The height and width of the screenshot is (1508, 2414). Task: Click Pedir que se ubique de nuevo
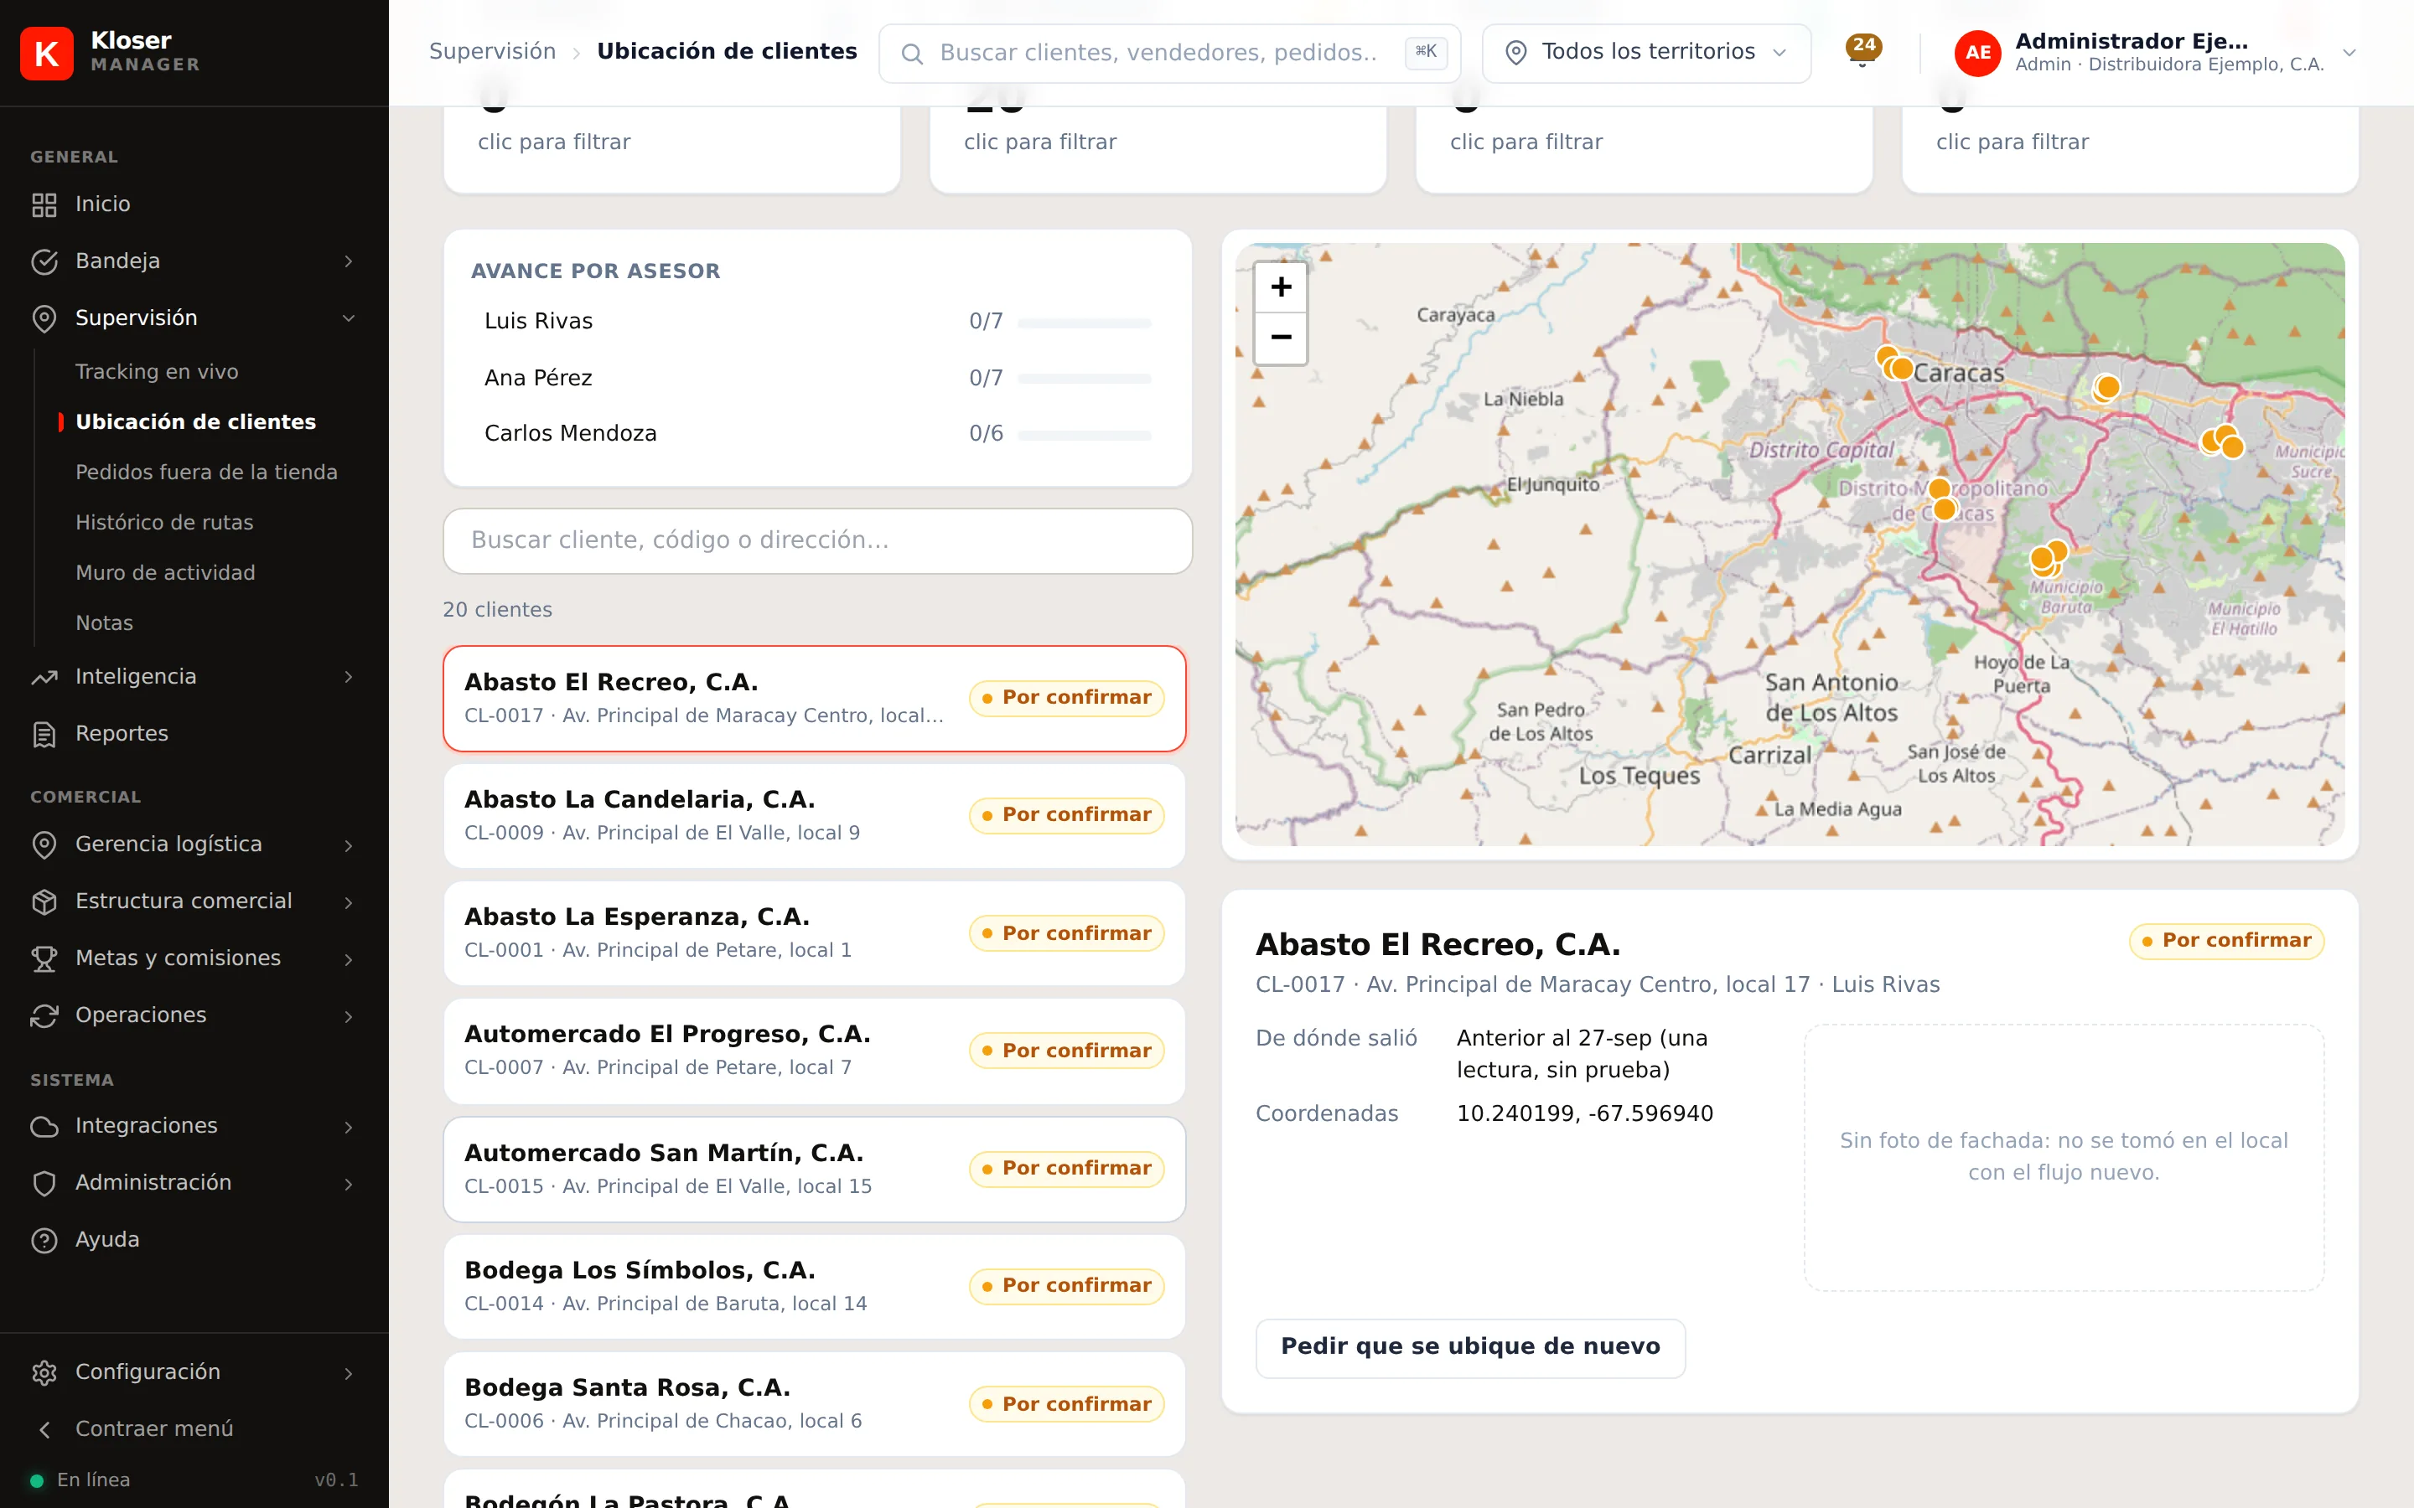[1470, 1347]
